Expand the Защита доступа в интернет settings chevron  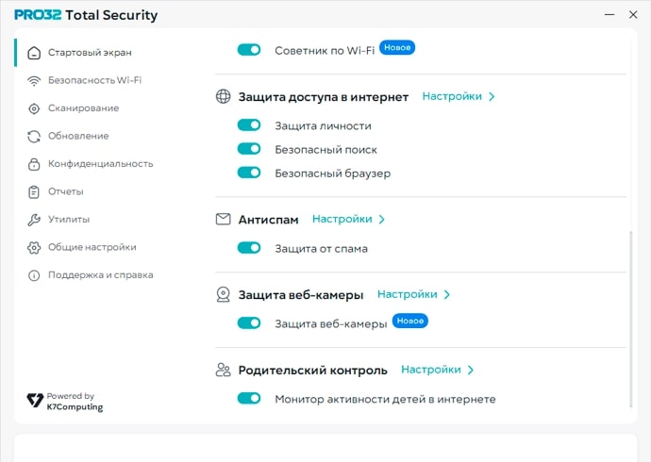click(492, 96)
